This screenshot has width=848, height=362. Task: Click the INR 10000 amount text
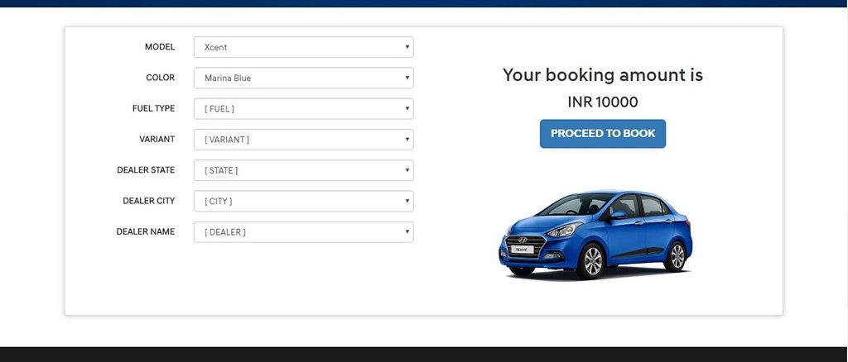pyautogui.click(x=603, y=102)
